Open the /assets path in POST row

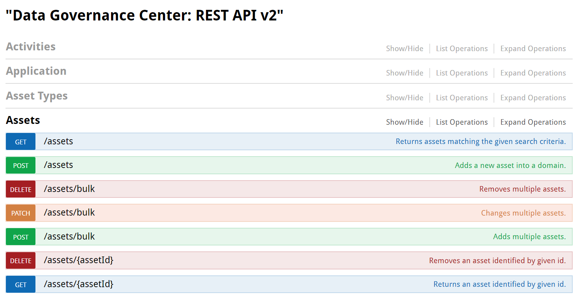click(x=58, y=165)
